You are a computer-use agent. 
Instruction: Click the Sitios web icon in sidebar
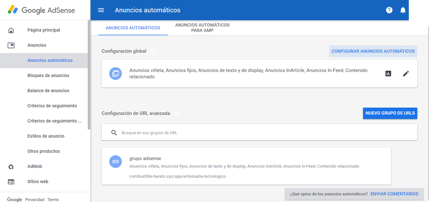point(11,182)
